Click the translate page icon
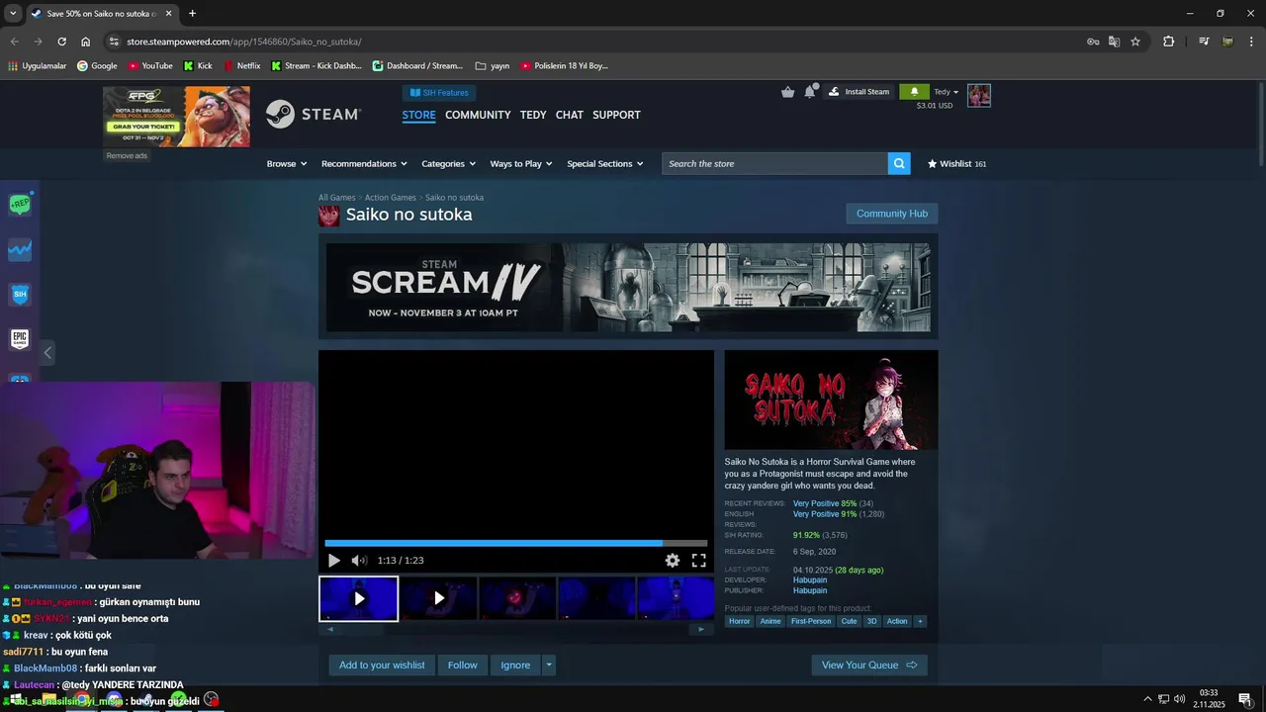Screen dimensions: 1266x712 pyautogui.click(x=1114, y=42)
